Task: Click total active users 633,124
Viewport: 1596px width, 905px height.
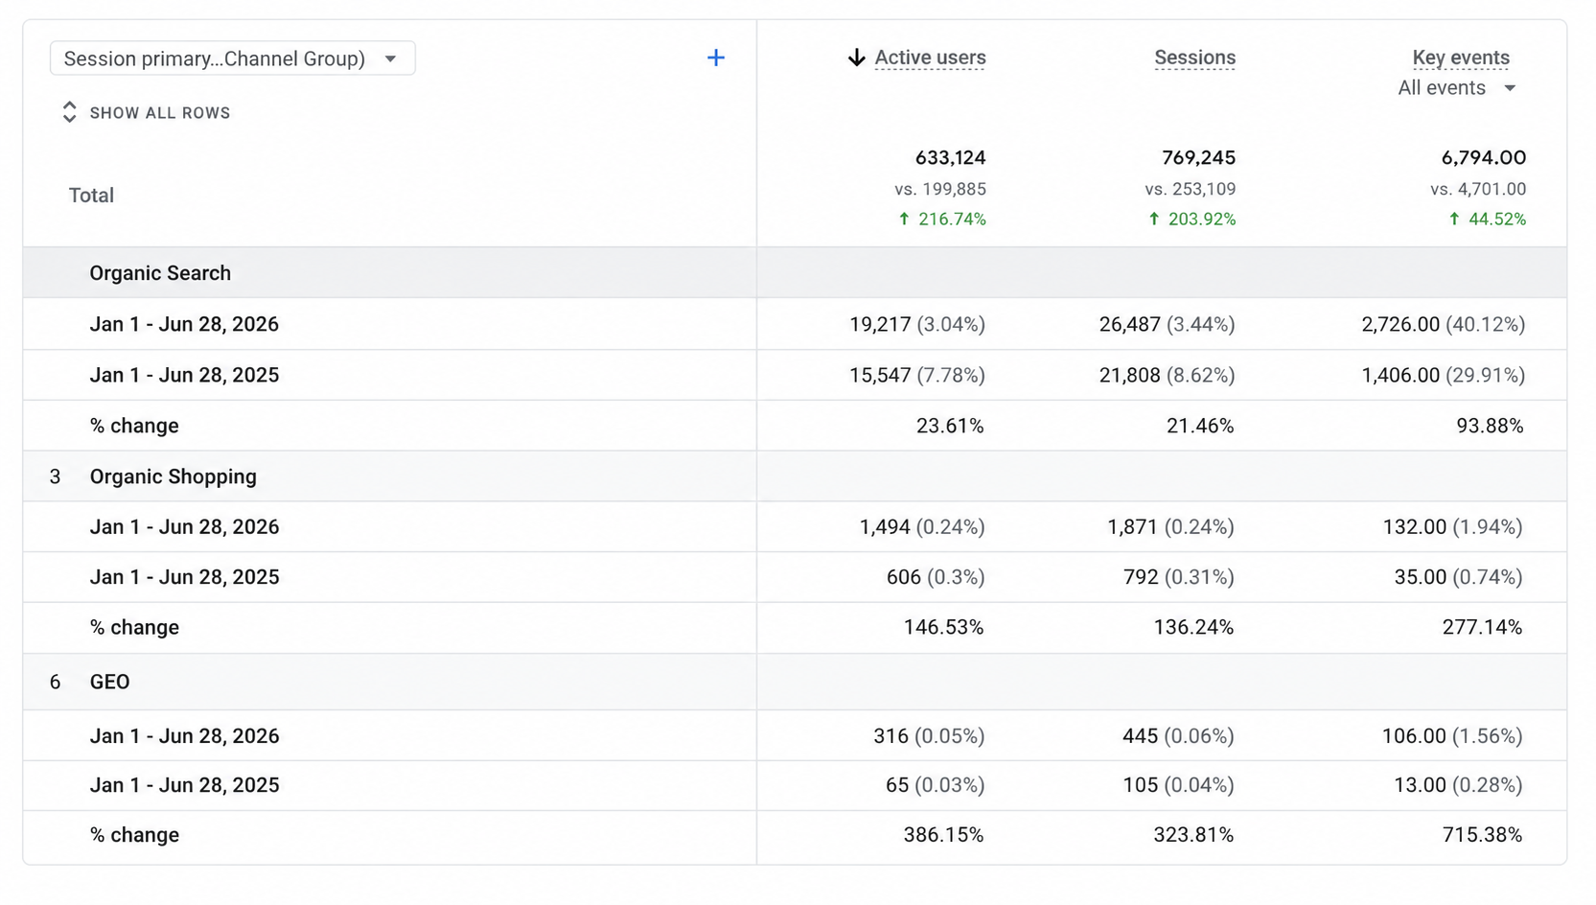Action: point(950,157)
